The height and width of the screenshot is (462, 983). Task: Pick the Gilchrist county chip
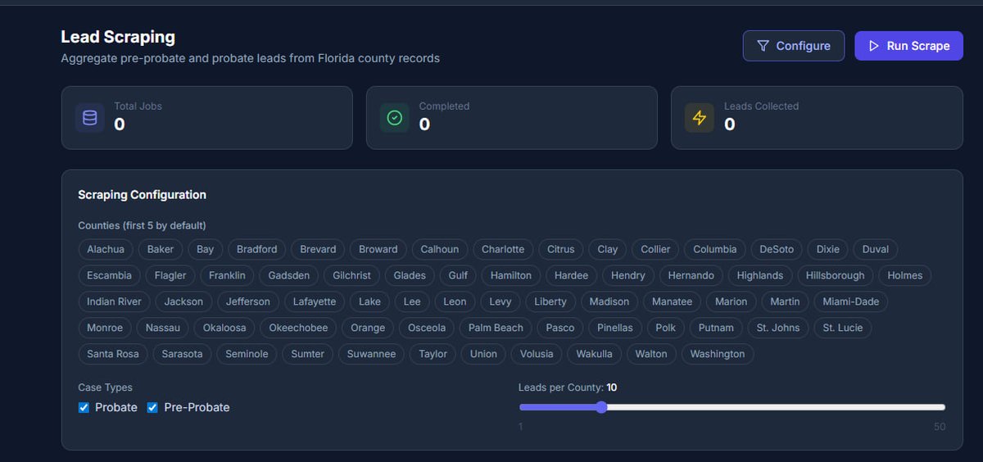coord(352,275)
